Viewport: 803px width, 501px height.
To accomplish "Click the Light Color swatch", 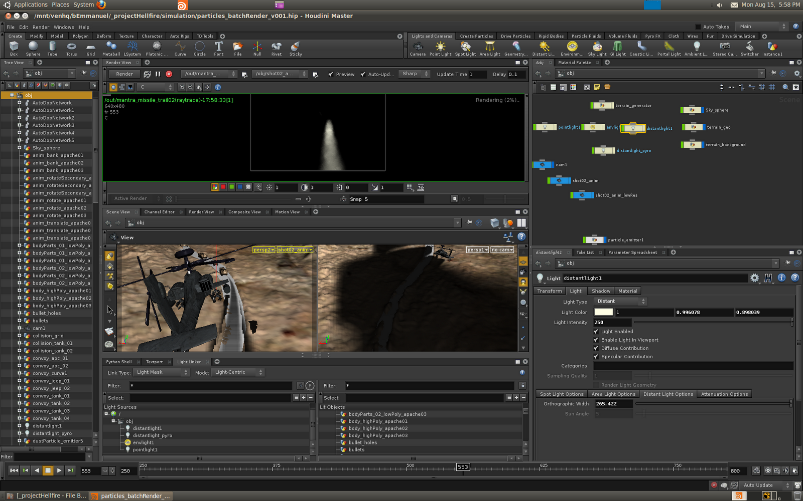I will point(603,312).
